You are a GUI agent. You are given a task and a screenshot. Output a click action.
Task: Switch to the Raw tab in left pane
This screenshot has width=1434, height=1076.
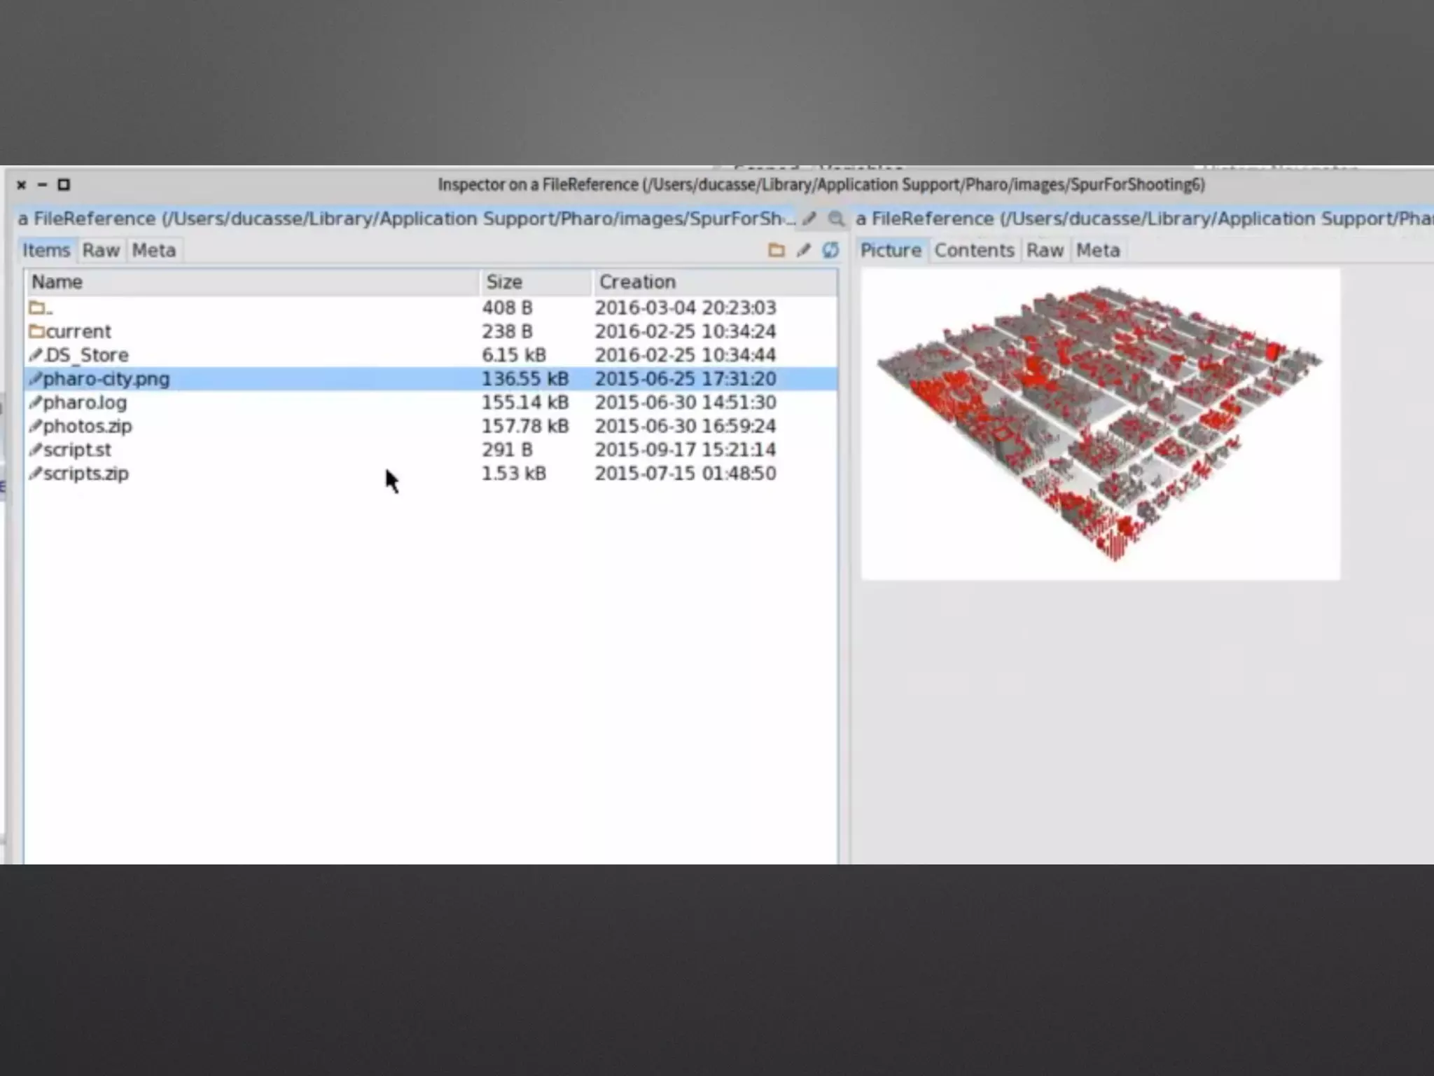(x=101, y=250)
